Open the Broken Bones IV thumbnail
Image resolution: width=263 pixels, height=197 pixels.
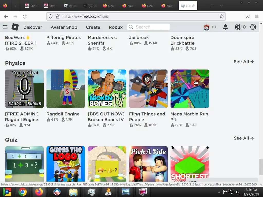click(x=107, y=89)
